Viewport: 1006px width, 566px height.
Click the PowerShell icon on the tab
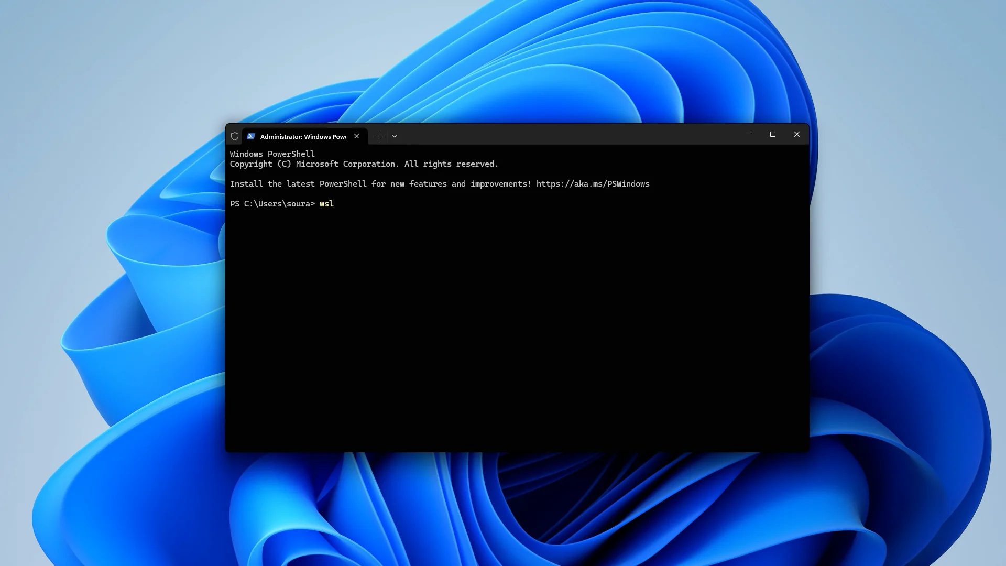pos(251,136)
